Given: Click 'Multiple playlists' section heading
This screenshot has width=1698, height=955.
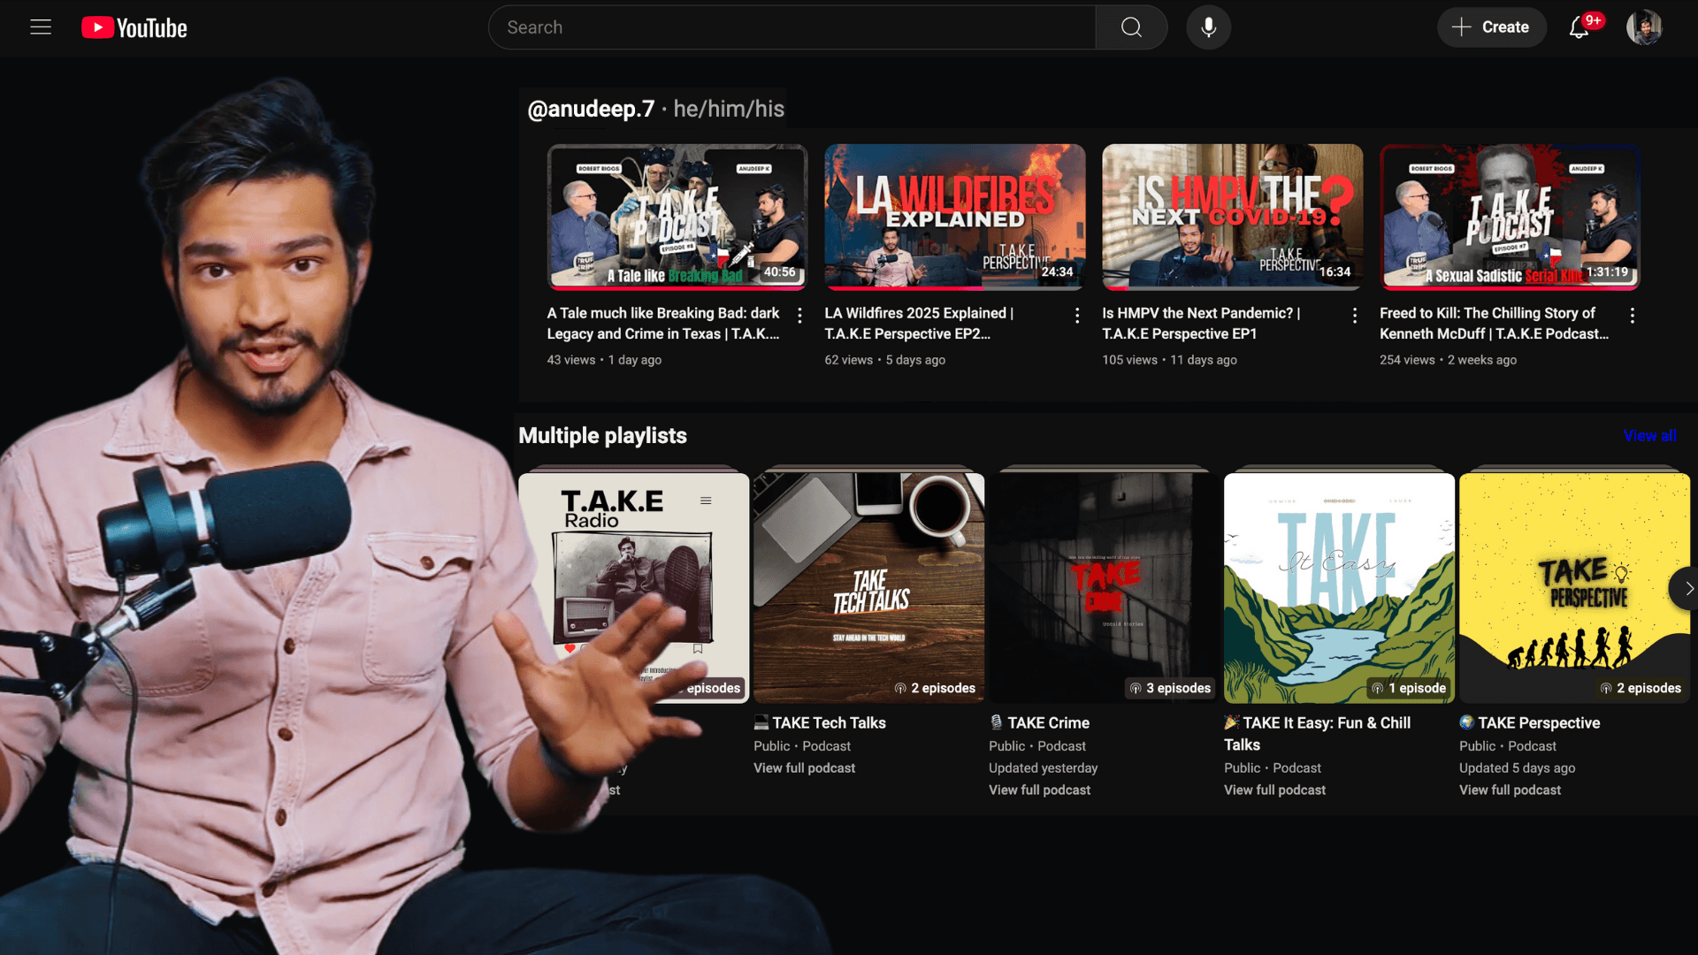Looking at the screenshot, I should click(602, 436).
